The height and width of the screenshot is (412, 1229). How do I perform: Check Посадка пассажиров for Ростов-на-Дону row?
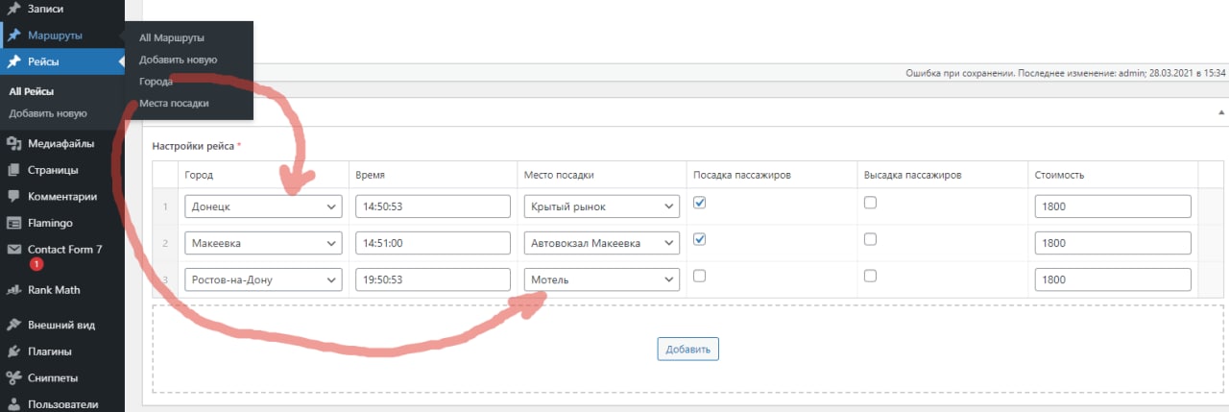pyautogui.click(x=700, y=276)
